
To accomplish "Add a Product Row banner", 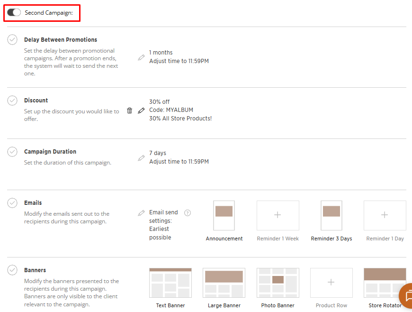I will pyautogui.click(x=331, y=283).
